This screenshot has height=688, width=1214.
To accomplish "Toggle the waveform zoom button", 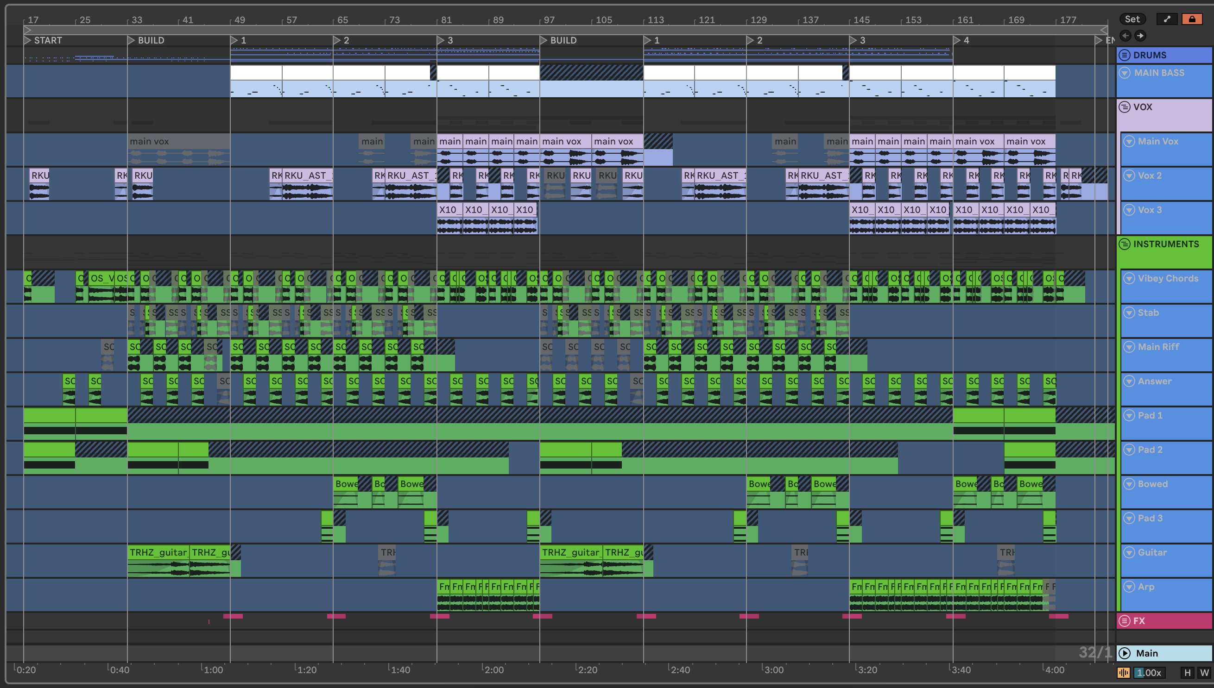I will coord(1124,673).
